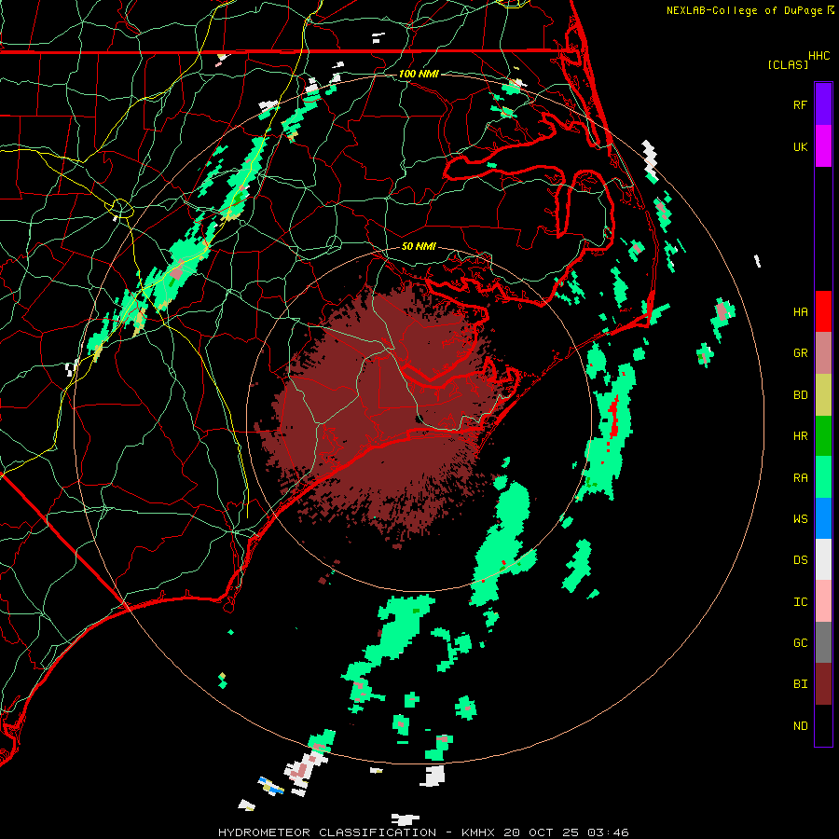The height and width of the screenshot is (839, 839).
Task: Click the HA legend label
Action: [x=800, y=311]
